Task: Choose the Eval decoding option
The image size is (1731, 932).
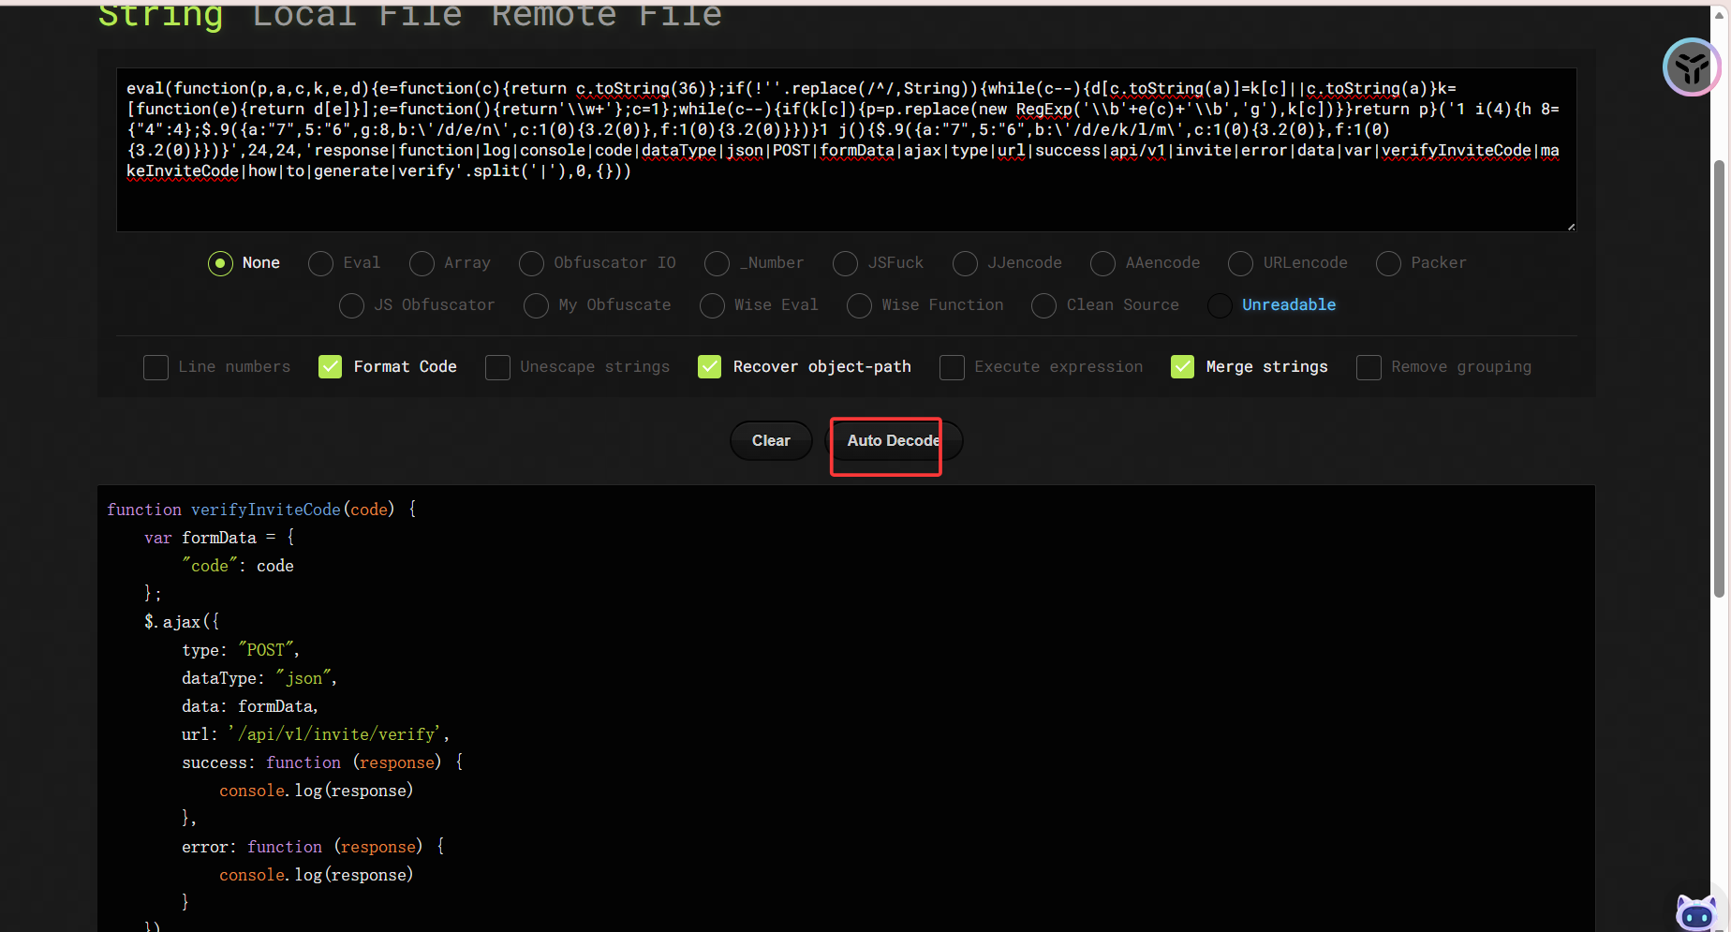Action: tap(321, 263)
